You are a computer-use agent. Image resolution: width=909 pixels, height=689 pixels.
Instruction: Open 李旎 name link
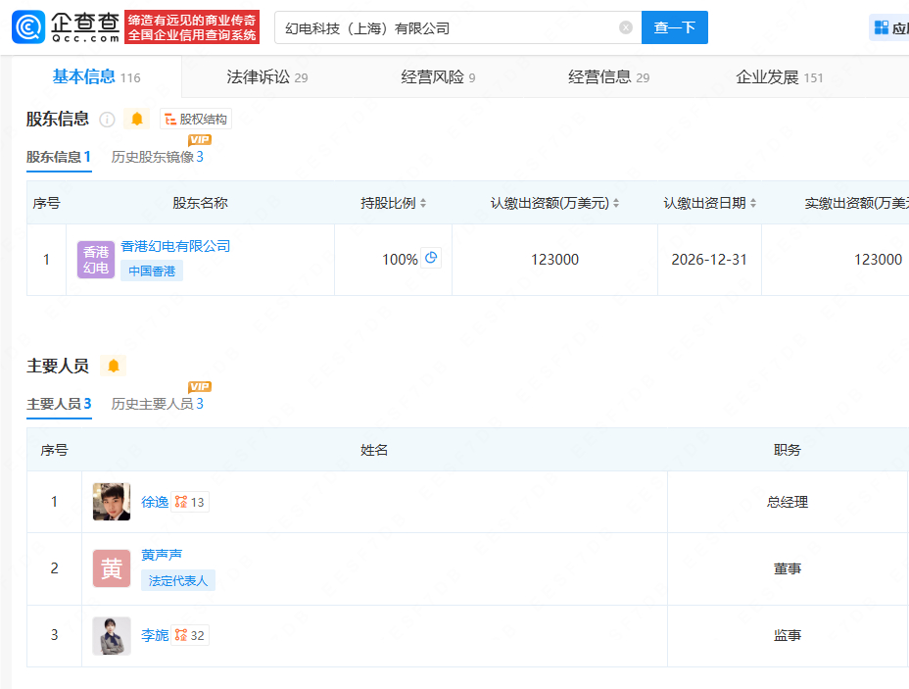(x=155, y=636)
